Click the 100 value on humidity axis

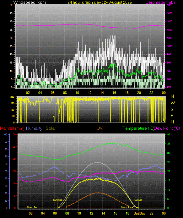pyautogui.click(x=5, y=134)
